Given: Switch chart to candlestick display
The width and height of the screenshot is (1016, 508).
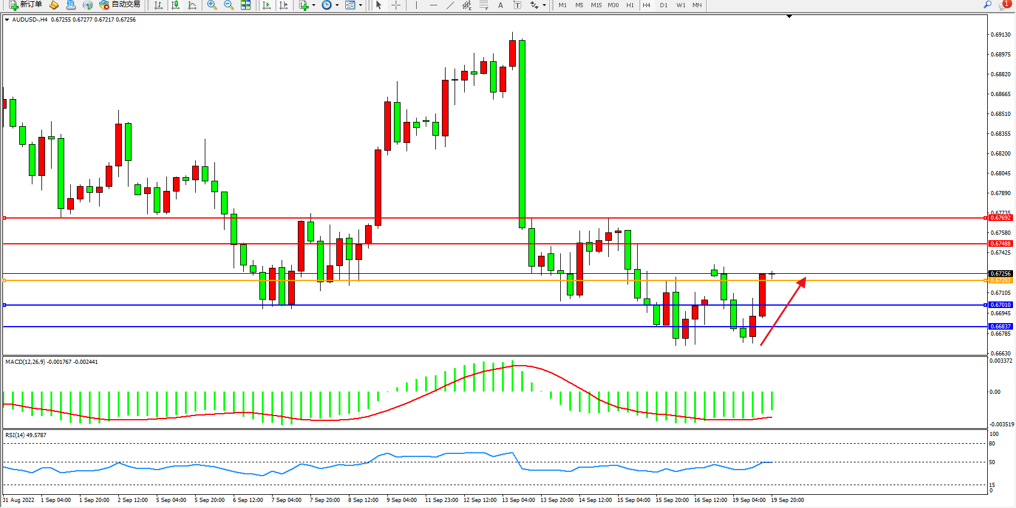Looking at the screenshot, I should 175,5.
